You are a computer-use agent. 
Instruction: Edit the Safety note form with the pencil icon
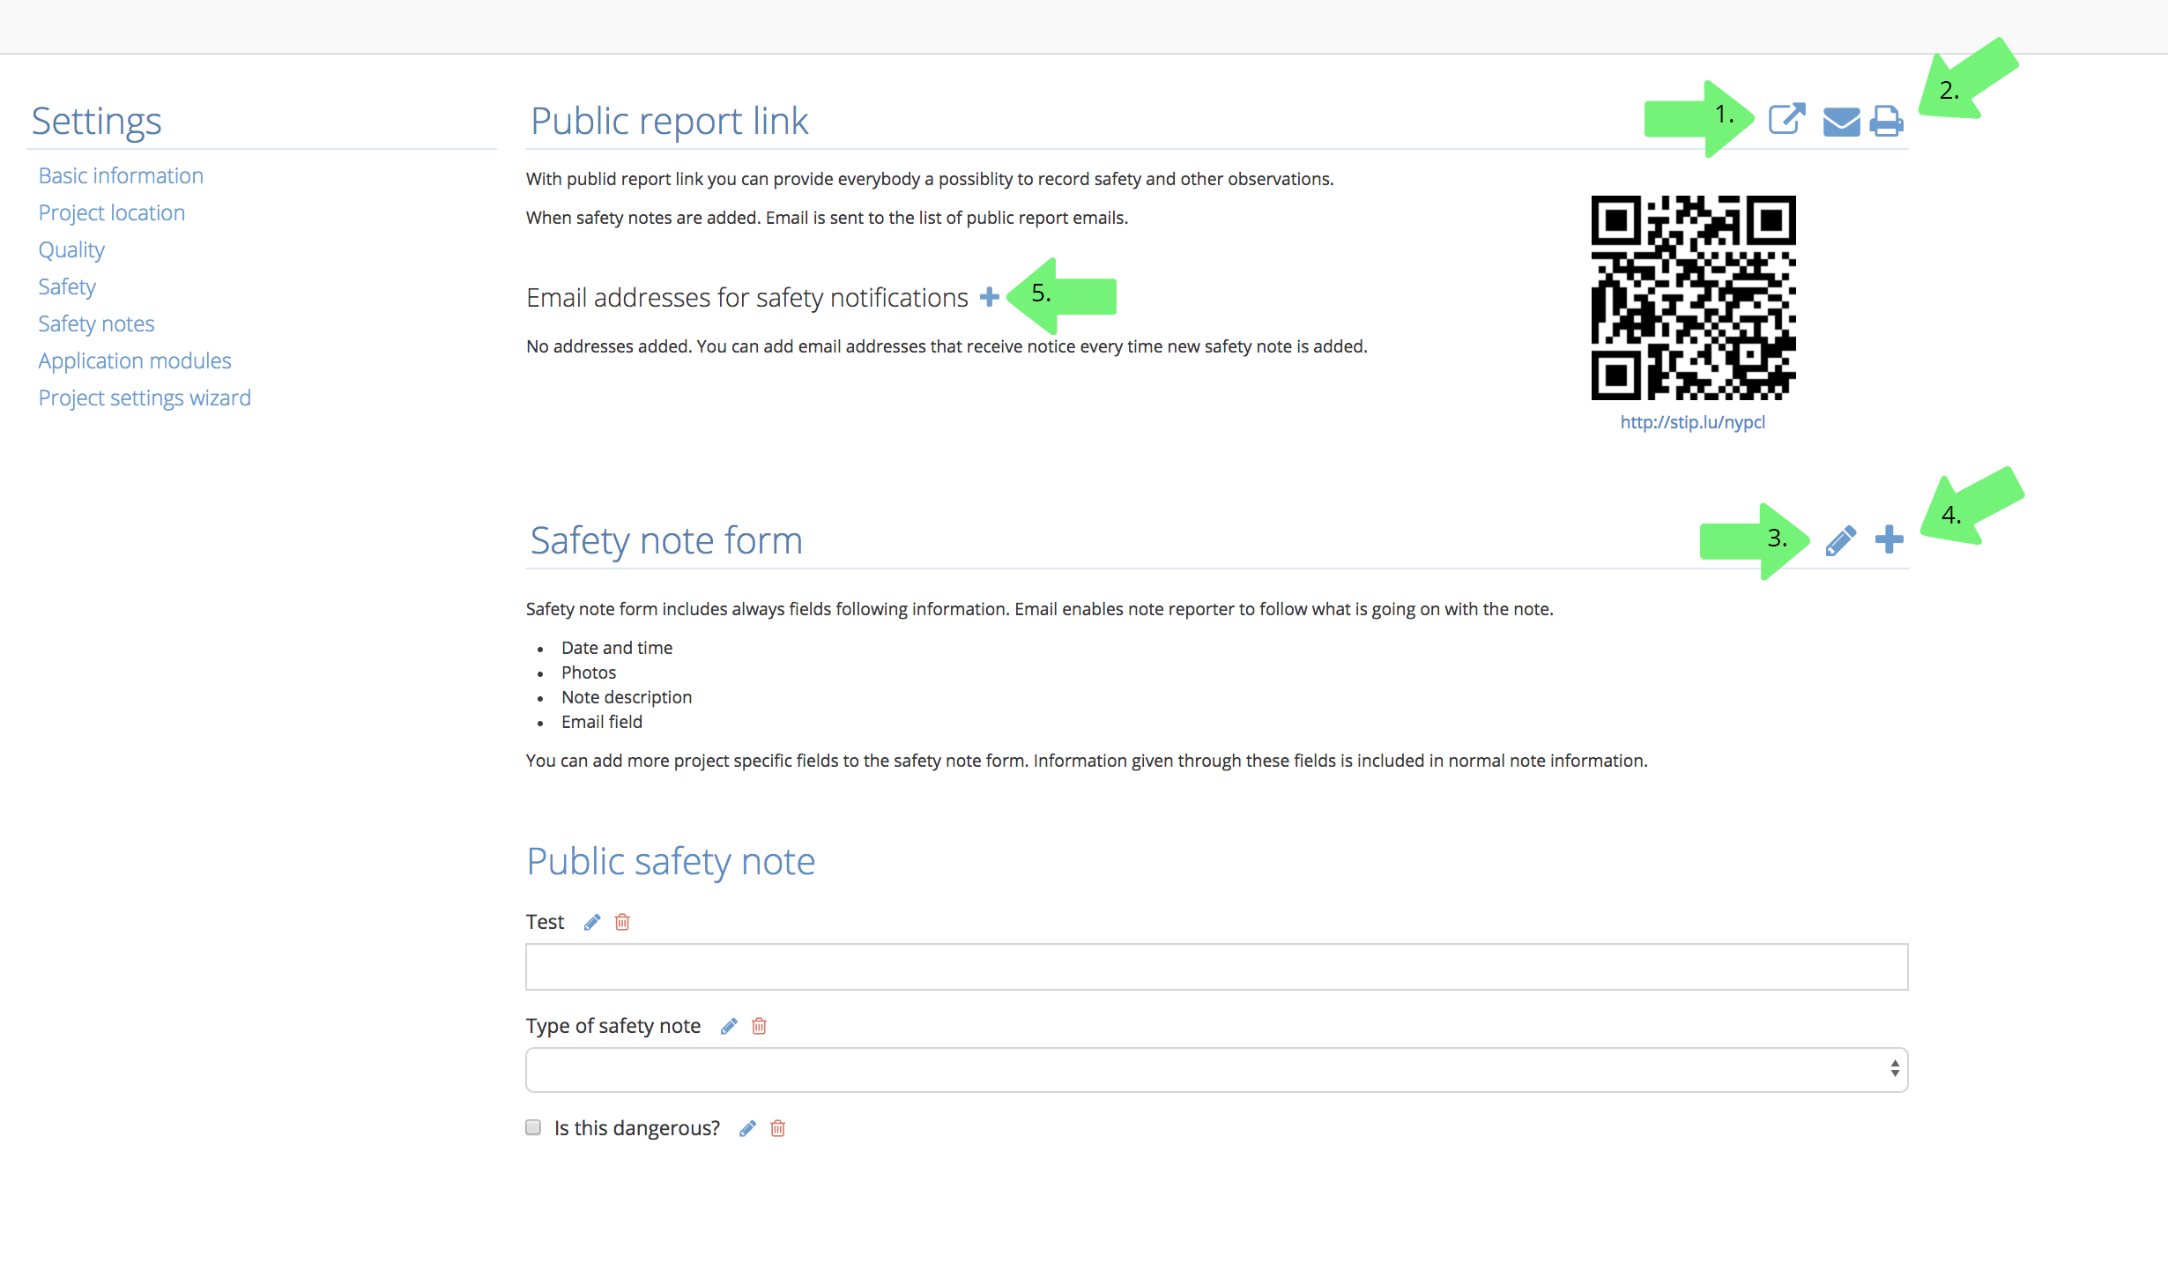pos(1840,540)
